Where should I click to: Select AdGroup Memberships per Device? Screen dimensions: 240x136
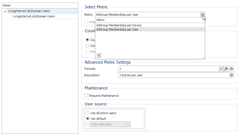tap(150, 25)
